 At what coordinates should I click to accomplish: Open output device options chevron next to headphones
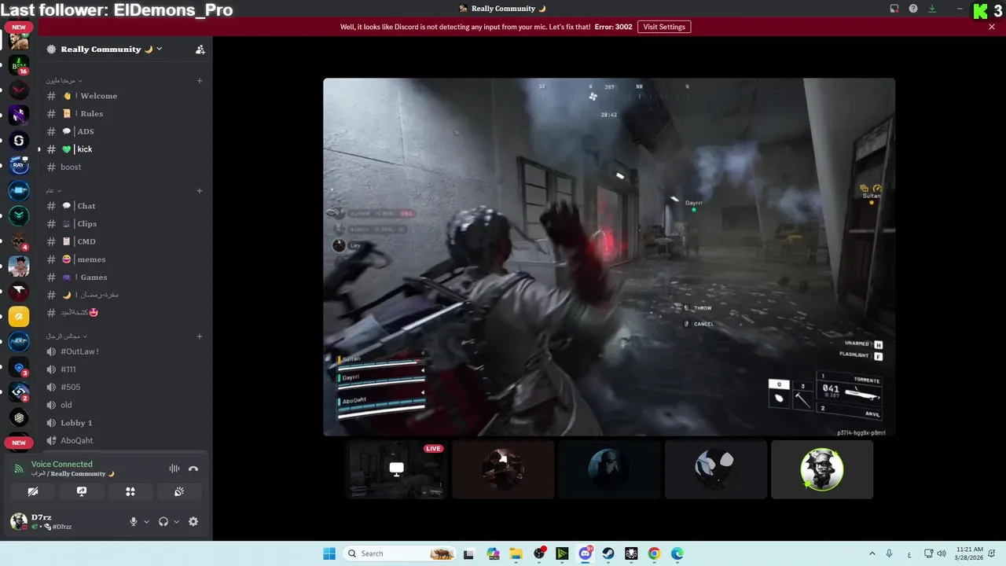[176, 521]
